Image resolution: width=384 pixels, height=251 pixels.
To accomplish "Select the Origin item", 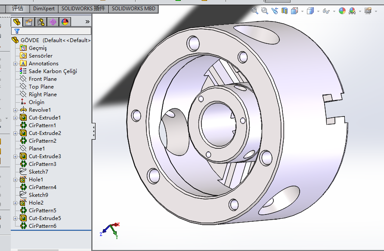I will tap(37, 102).
